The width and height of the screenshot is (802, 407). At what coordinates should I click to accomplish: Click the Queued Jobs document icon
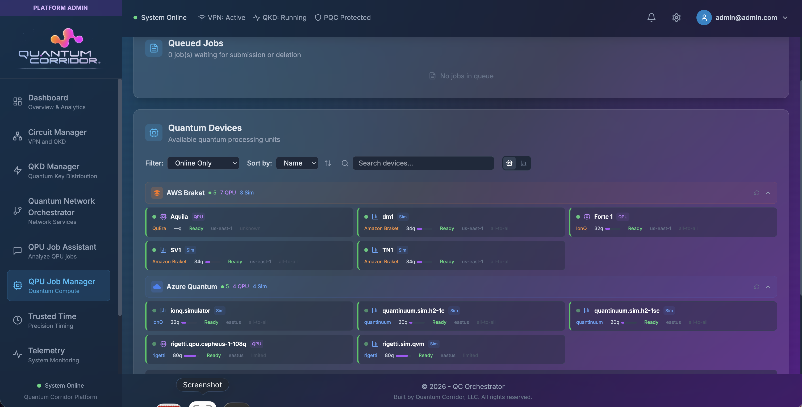(154, 48)
